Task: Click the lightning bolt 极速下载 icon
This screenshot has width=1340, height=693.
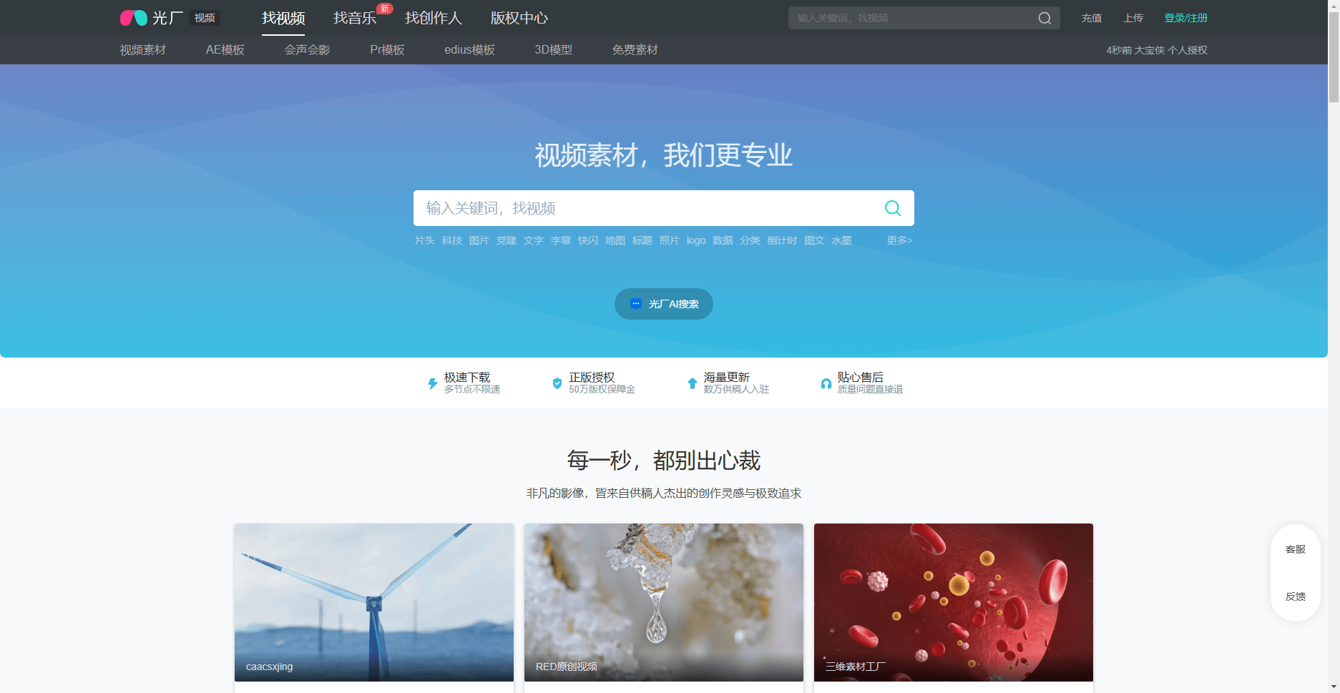Action: point(432,383)
